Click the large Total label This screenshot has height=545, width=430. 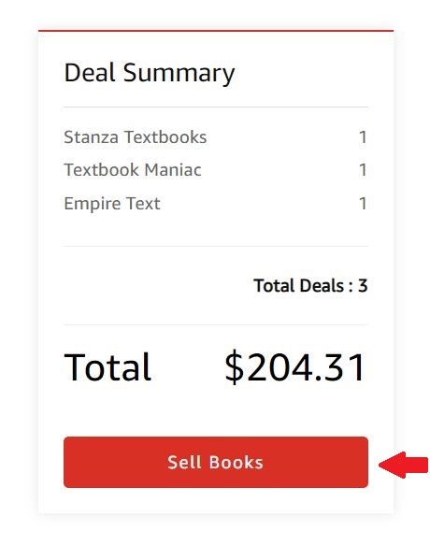107,367
